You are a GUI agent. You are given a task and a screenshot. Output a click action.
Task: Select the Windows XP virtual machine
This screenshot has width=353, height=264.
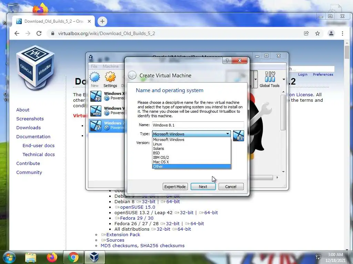pos(107,96)
